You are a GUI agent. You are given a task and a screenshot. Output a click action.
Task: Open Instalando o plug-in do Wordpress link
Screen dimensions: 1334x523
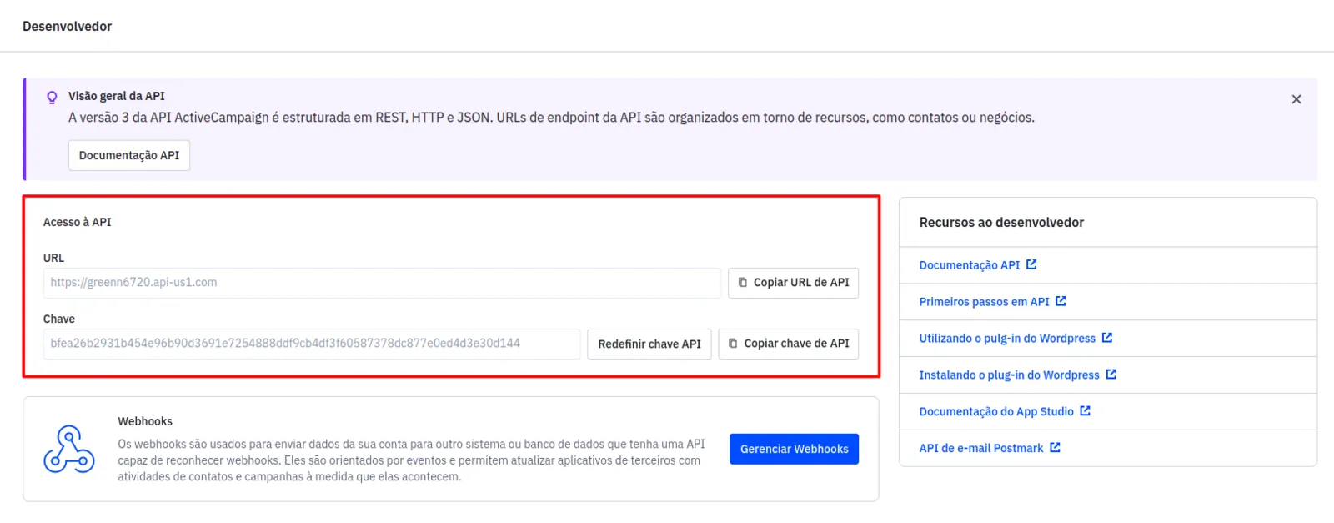[1009, 375]
